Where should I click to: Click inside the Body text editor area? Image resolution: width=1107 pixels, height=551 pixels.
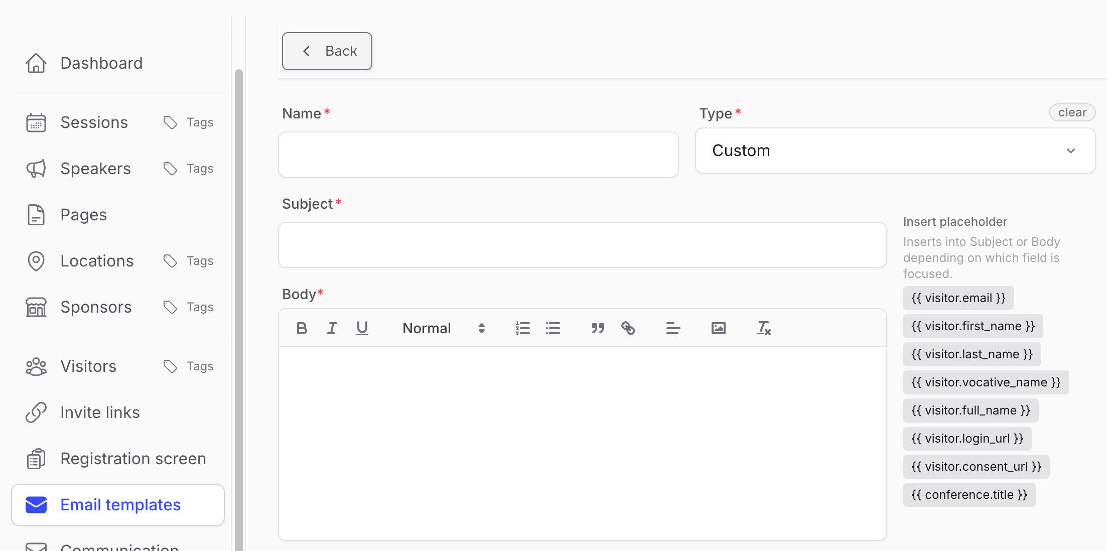(582, 443)
